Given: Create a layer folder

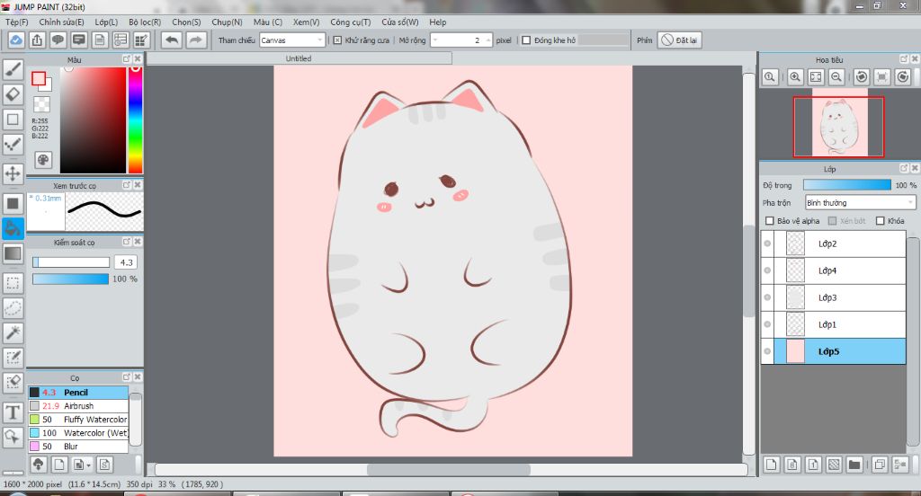Looking at the screenshot, I should pyautogui.click(x=854, y=465).
